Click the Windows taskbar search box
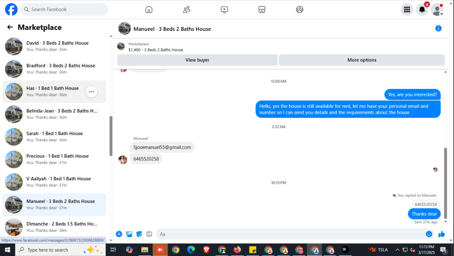Viewport: 454px width, 256px height. pos(60,250)
